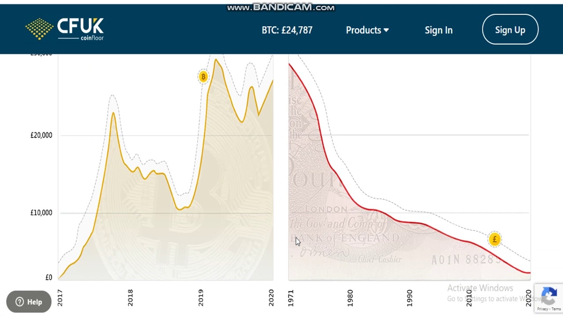Open the reCAPTCHA Privacy link

542,309
